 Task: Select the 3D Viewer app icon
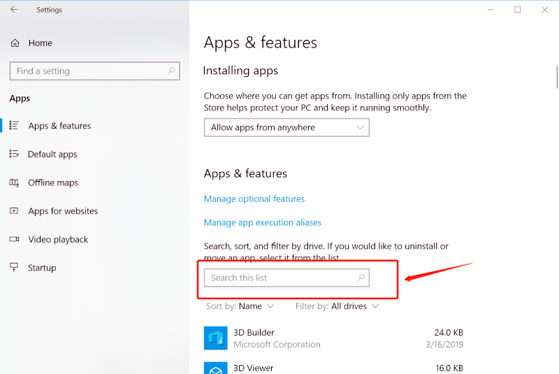click(x=216, y=368)
